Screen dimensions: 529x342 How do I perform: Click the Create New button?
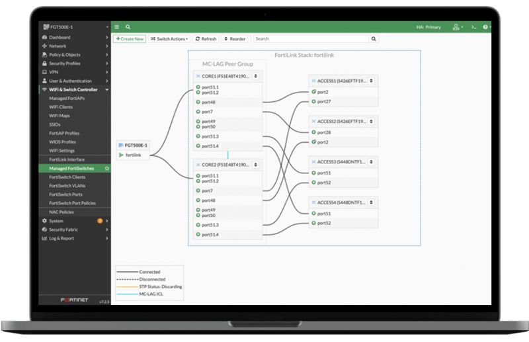(130, 39)
